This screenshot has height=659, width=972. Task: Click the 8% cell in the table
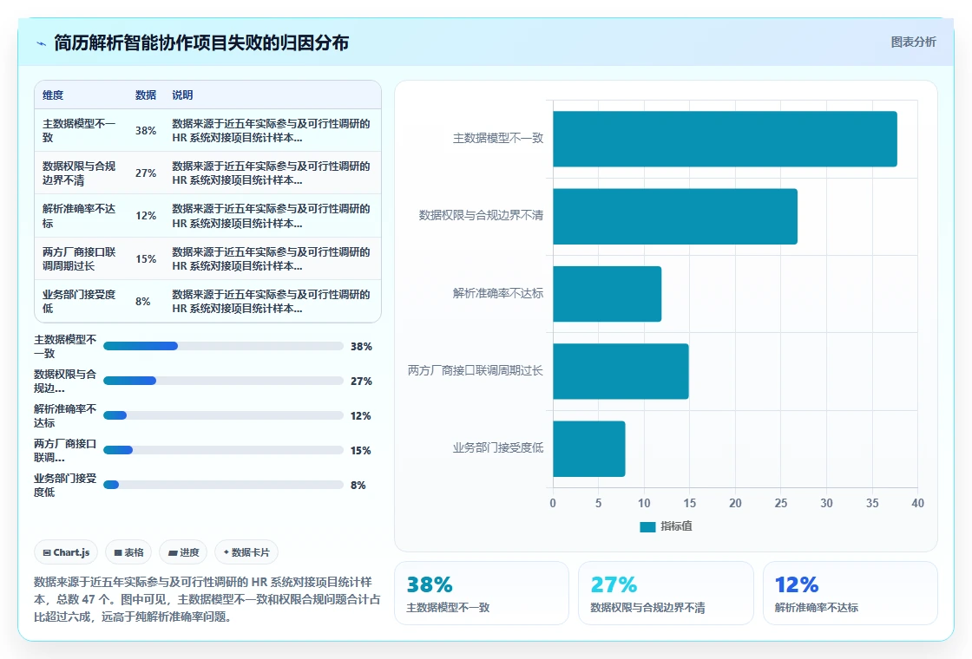click(x=143, y=302)
